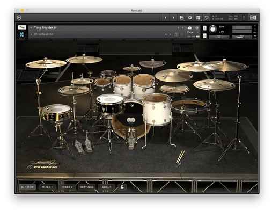The width and height of the screenshot is (272, 211).
Task: Select the white floor tom marker
Action: tap(168, 98)
